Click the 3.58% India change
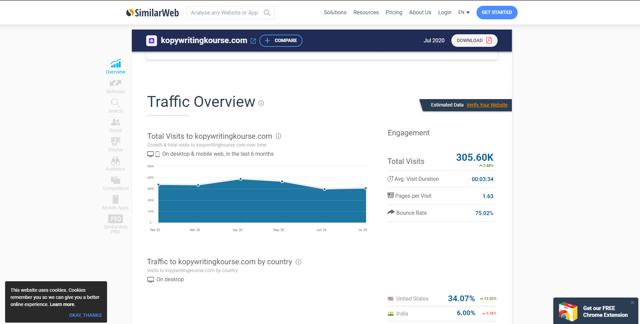This screenshot has width=640, height=324. point(489,313)
